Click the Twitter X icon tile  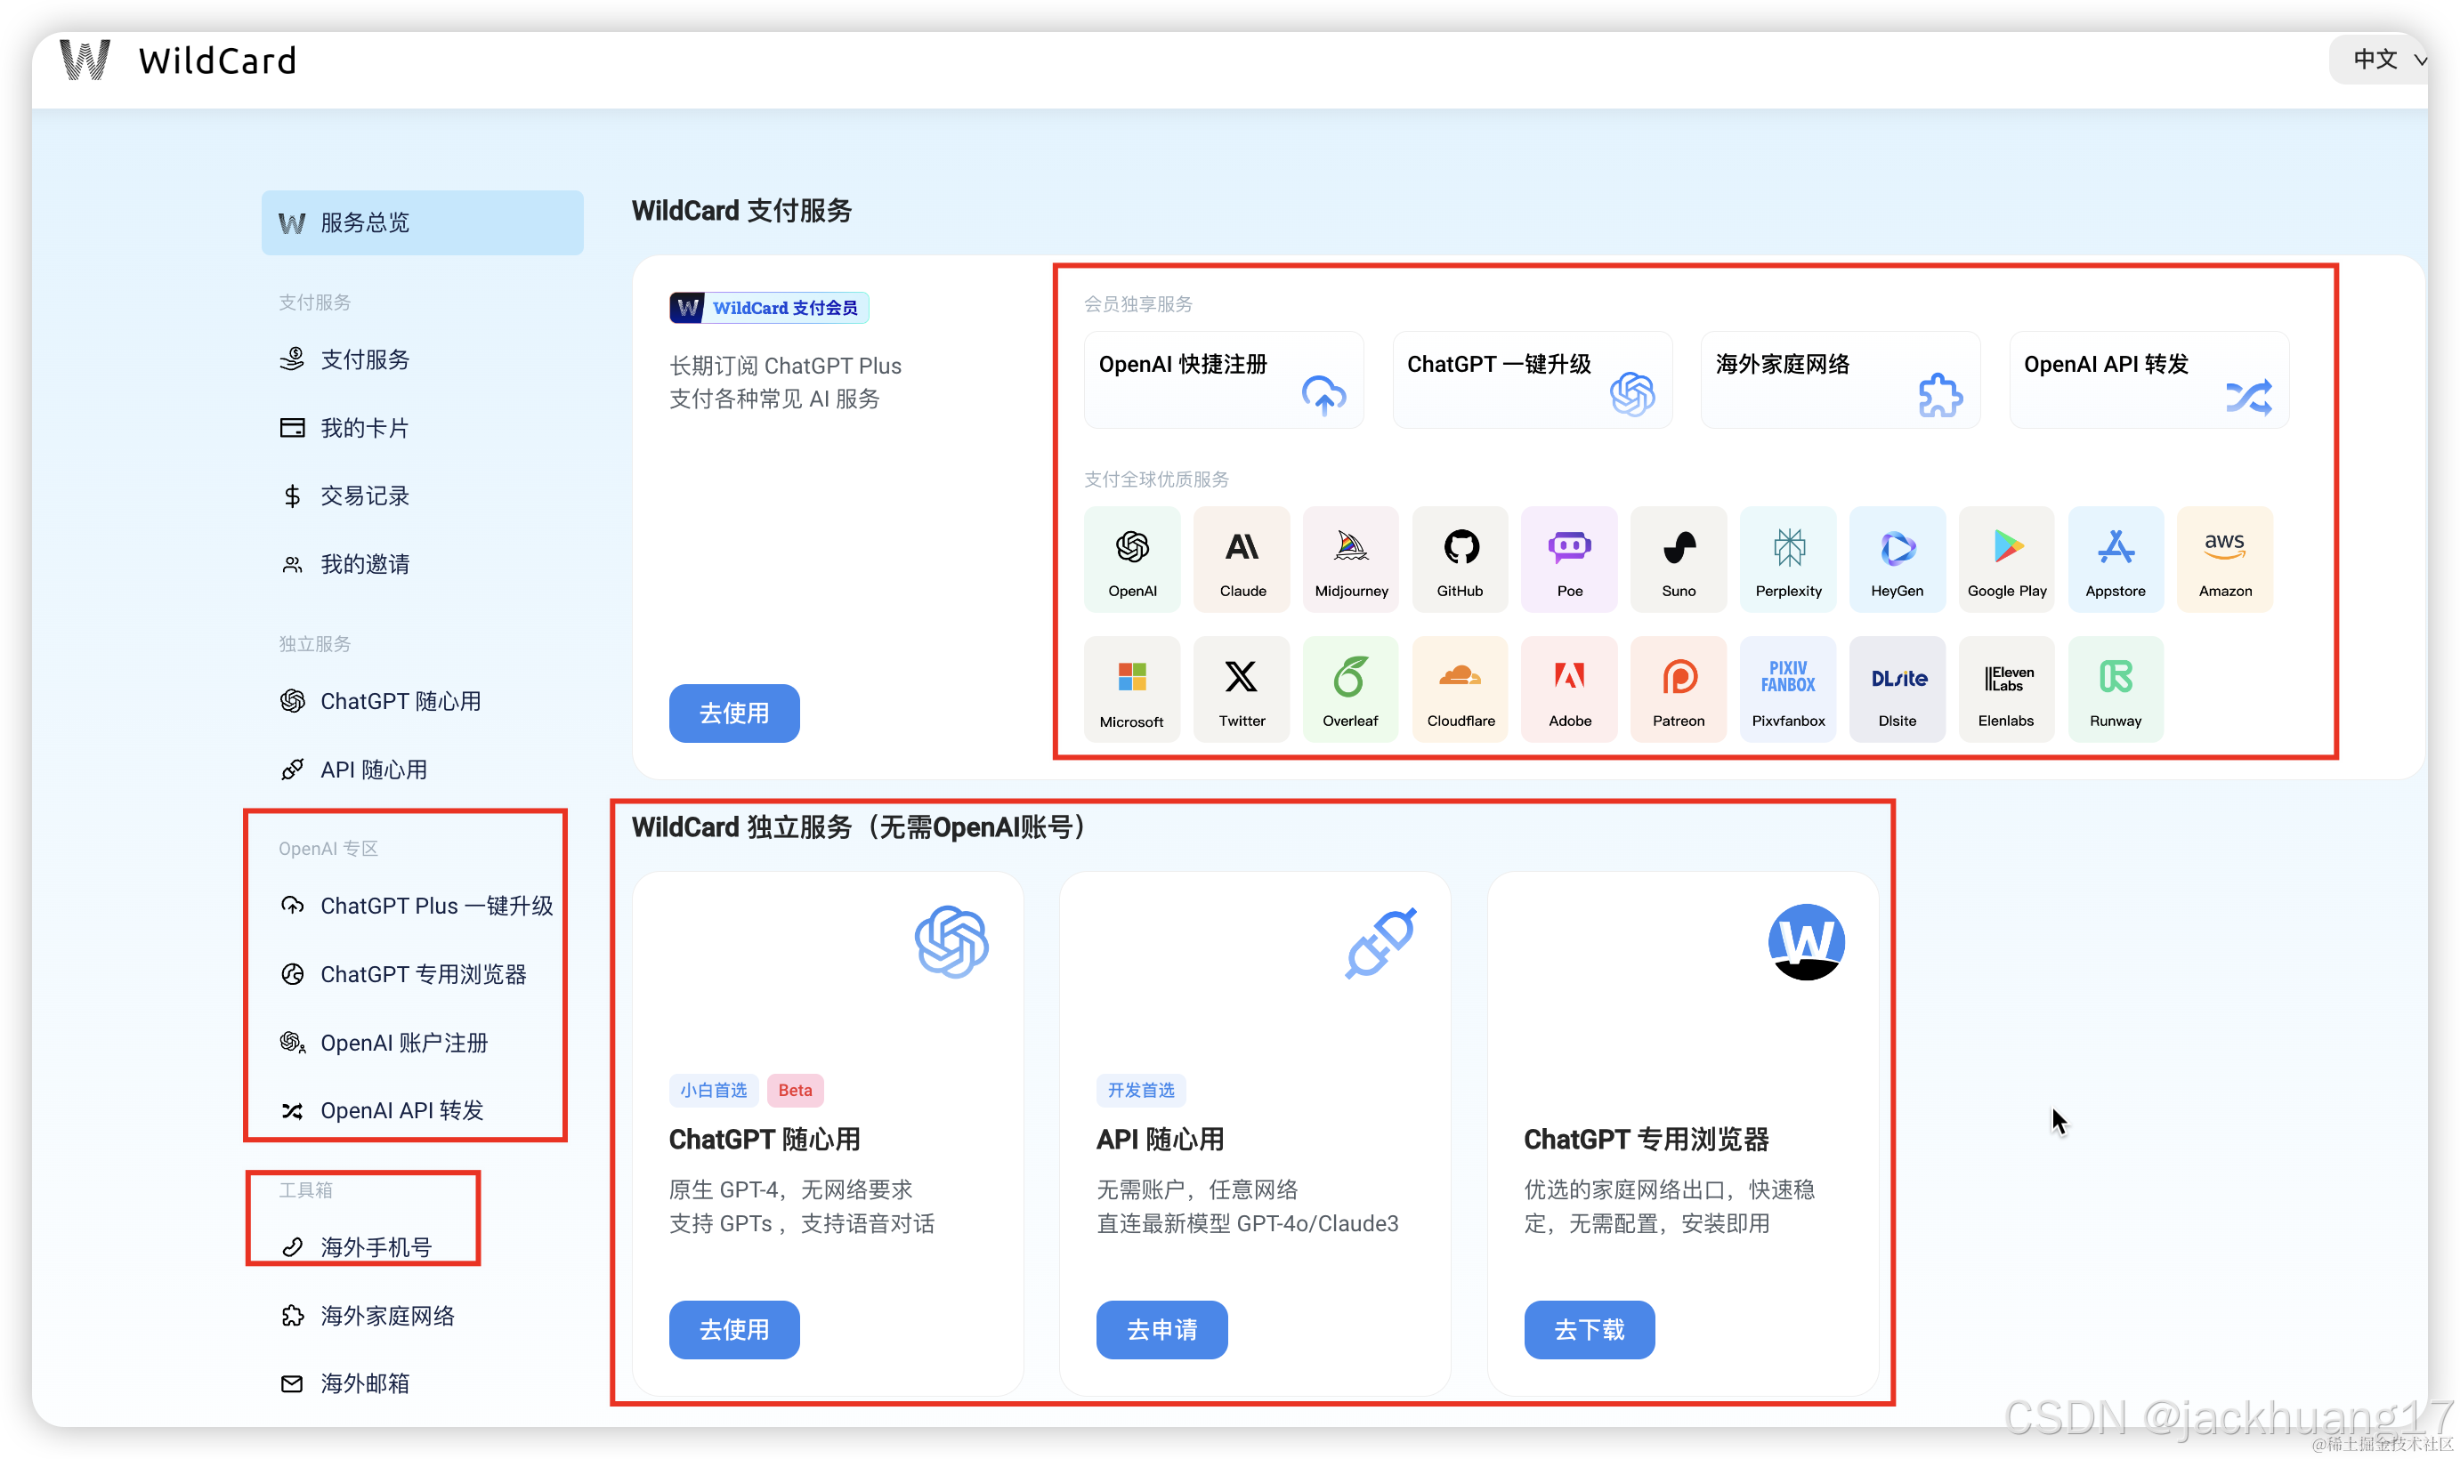1242,689
